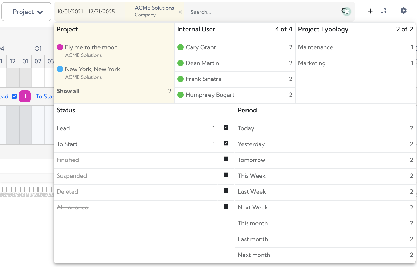Click blue dot of New York, New York
Viewport: 417px width, 267px height.
pos(60,69)
